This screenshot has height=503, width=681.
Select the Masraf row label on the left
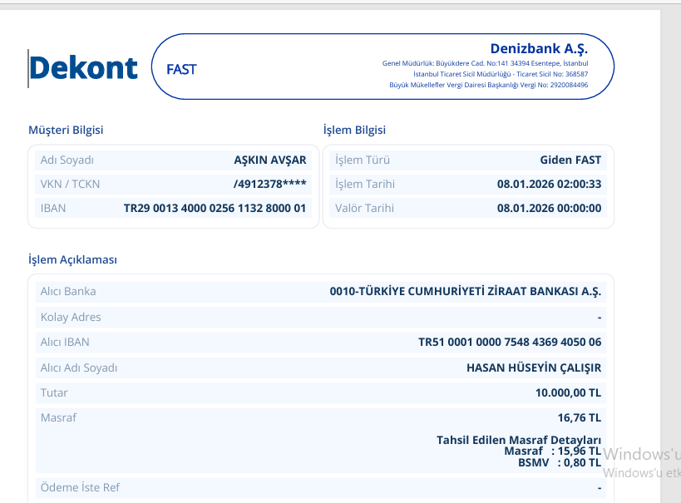coord(58,418)
